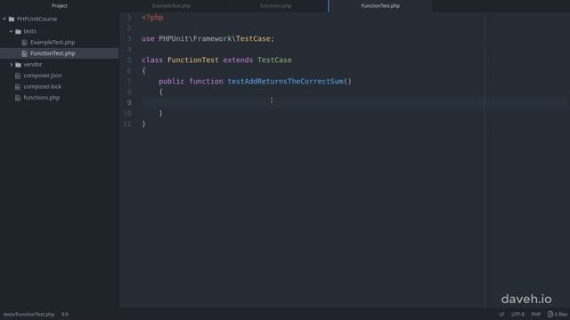The width and height of the screenshot is (570, 320).
Task: Select FunctionTest.php in the project tree
Action: point(53,53)
